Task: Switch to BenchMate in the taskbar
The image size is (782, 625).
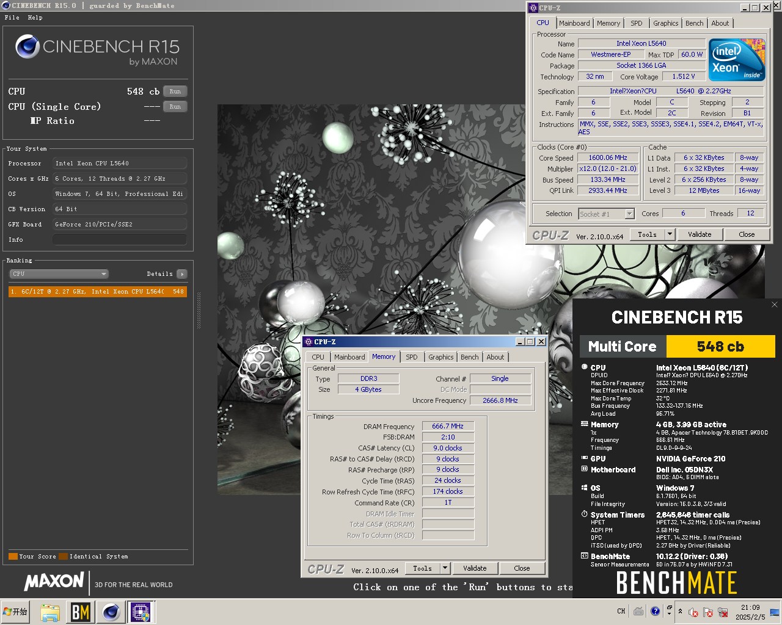Action: [81, 612]
